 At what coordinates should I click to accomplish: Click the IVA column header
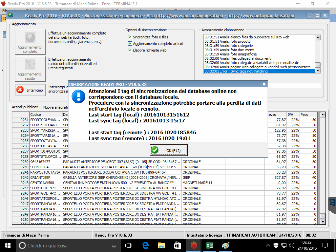[x=293, y=115]
